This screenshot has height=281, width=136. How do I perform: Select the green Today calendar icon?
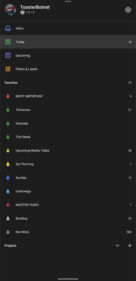pos(8,42)
